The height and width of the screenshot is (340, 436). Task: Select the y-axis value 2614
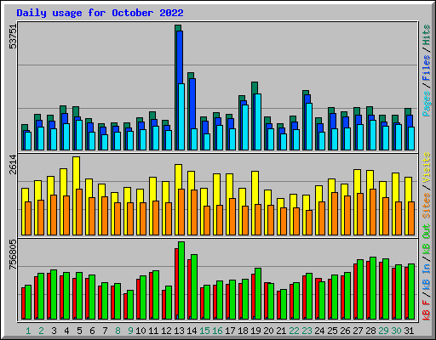pos(13,165)
